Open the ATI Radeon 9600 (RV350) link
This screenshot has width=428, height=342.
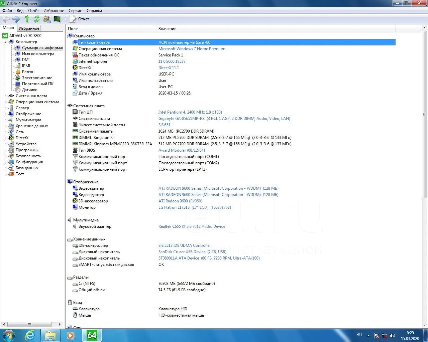(180, 201)
